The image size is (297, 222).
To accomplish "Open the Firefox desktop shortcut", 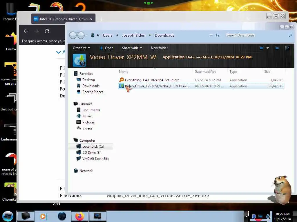I will coord(11,42).
